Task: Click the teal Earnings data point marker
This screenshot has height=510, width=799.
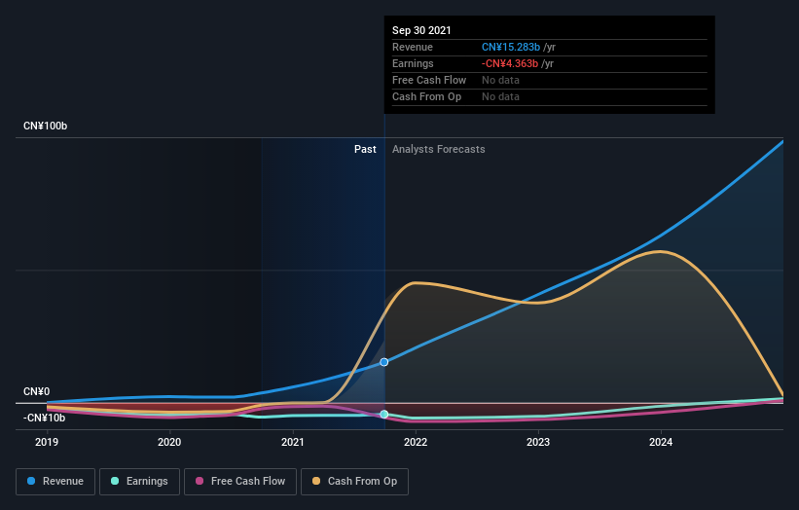Action: (384, 415)
